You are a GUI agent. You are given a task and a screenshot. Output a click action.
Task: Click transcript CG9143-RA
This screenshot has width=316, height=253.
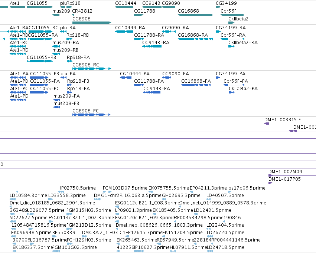coord(152,46)
